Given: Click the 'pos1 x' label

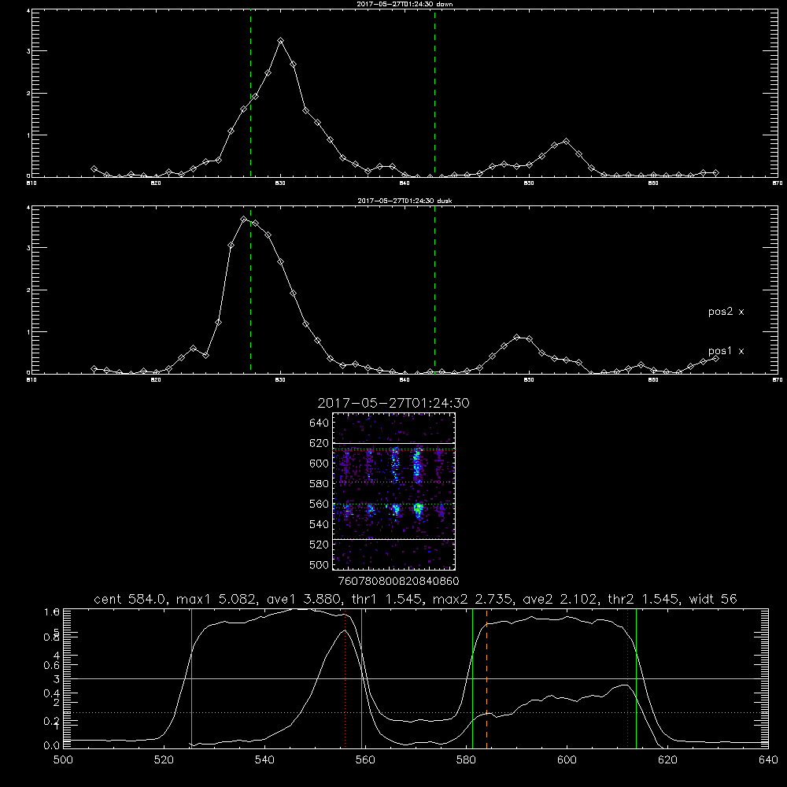Looking at the screenshot, I should point(726,351).
